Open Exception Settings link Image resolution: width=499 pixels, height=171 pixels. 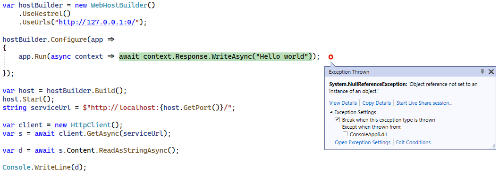click(363, 142)
